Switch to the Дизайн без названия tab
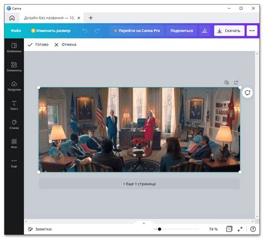The width and height of the screenshot is (264, 239). (49, 18)
